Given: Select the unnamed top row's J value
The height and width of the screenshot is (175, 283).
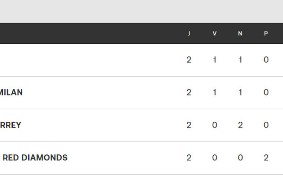Looking at the screenshot, I should 189,60.
